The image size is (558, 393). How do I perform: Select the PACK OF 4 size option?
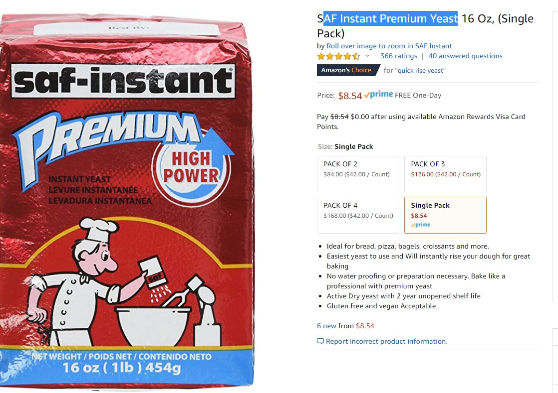point(358,215)
